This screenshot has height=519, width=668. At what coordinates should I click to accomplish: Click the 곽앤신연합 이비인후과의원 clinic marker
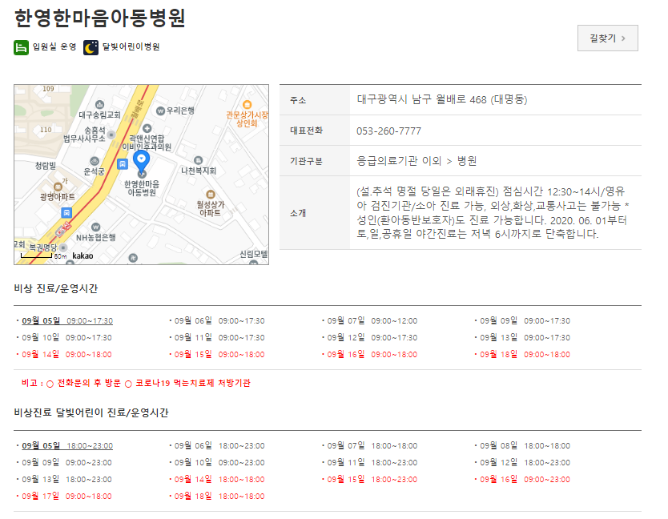pos(147,128)
